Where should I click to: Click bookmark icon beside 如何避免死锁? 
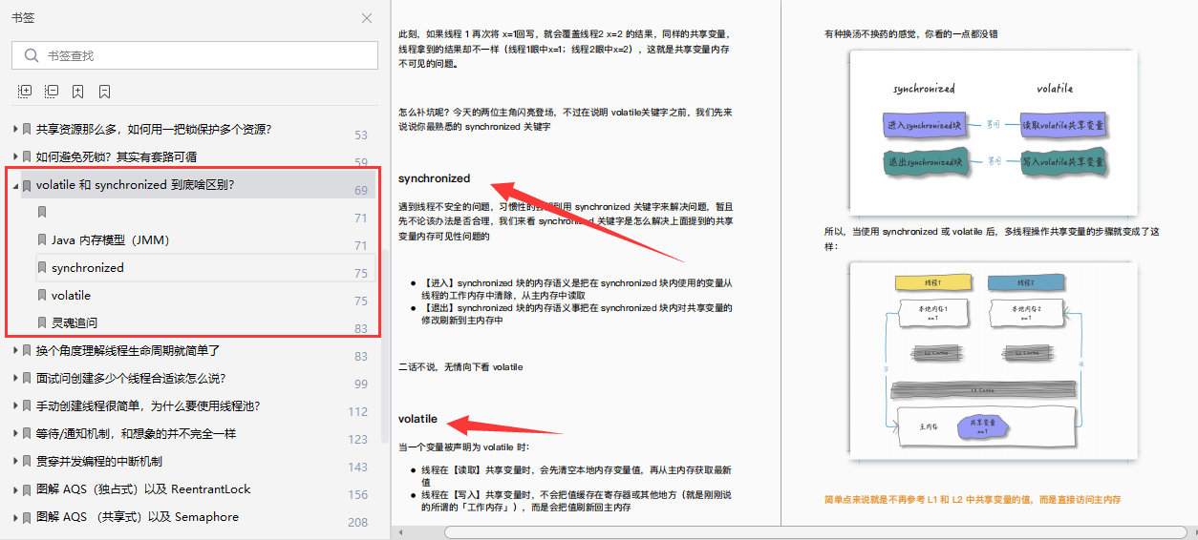coord(27,157)
